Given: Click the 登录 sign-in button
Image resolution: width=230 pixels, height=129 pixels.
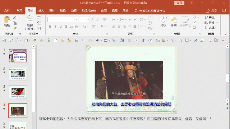Looking at the screenshot, I should point(179,3).
